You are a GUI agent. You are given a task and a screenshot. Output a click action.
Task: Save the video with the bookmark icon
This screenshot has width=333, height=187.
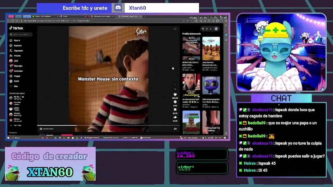175,110
